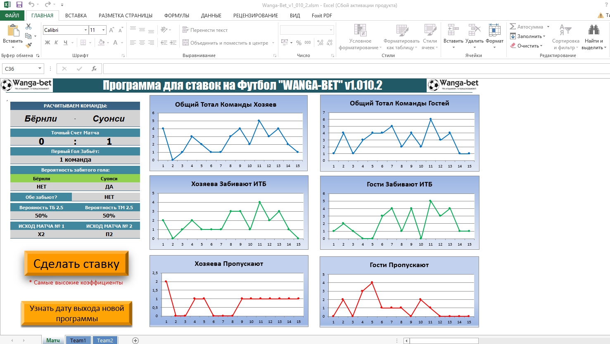610x344 pixels.
Task: Activate the Format Painter brush
Action: point(28,45)
